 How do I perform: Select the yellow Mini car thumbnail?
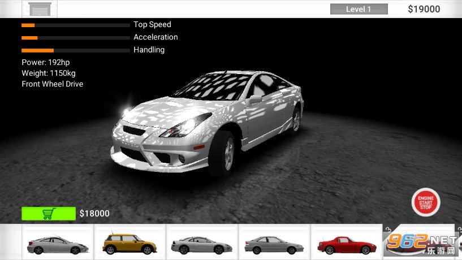coord(129,243)
